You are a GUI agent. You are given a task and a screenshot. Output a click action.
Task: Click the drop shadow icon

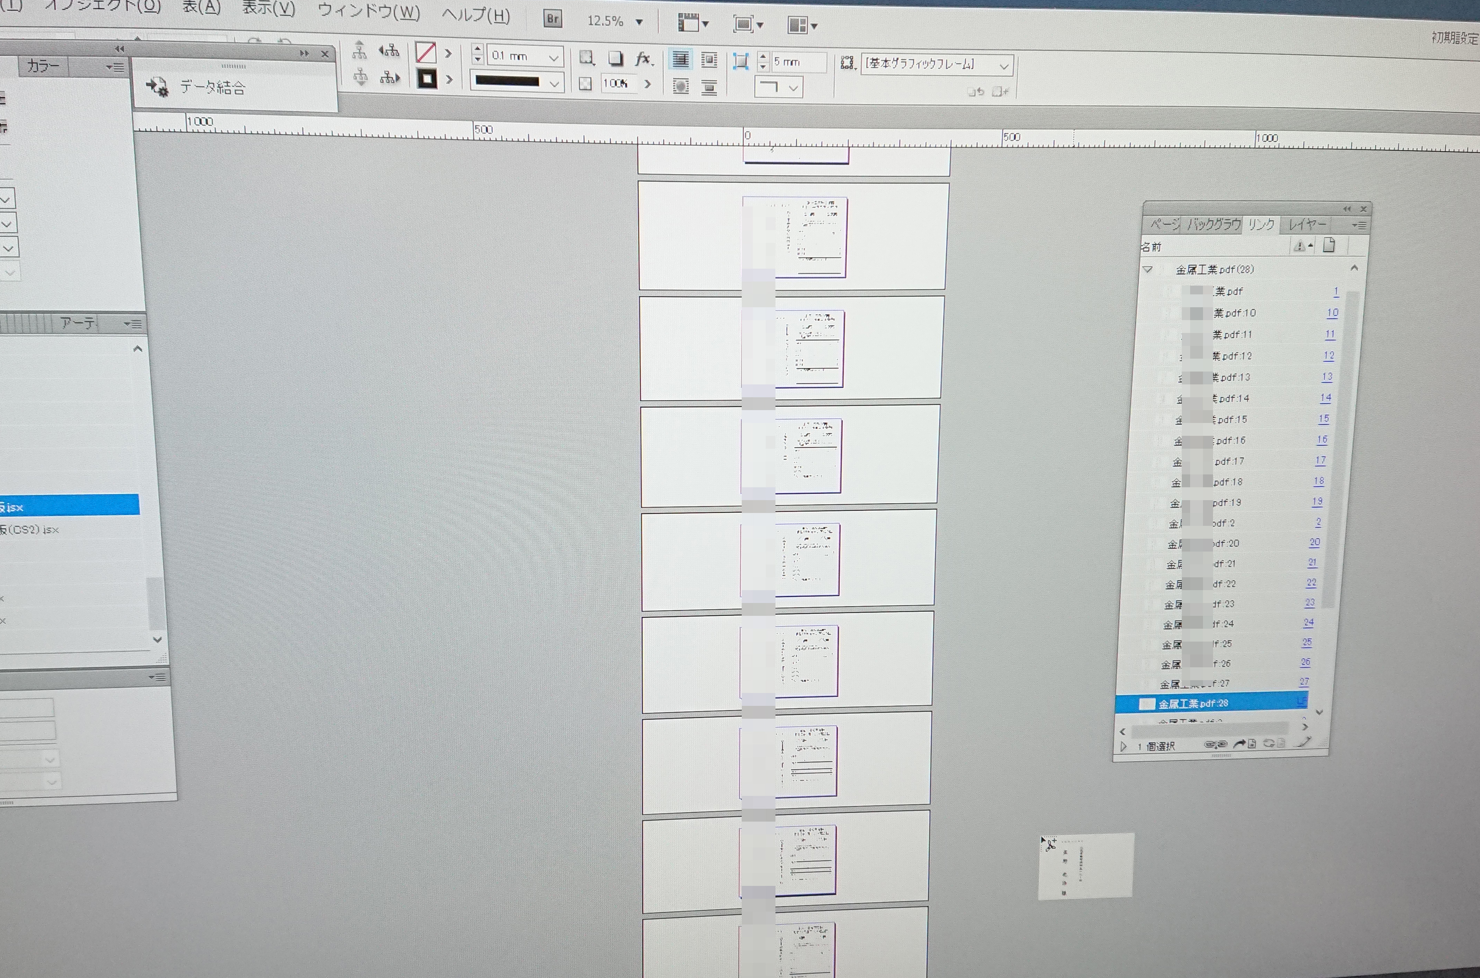tap(616, 58)
